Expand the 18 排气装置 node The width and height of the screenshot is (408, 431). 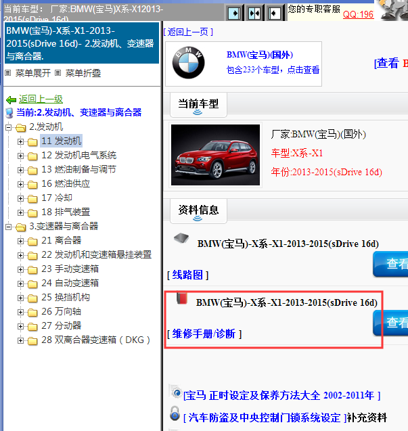pyautogui.click(x=20, y=212)
